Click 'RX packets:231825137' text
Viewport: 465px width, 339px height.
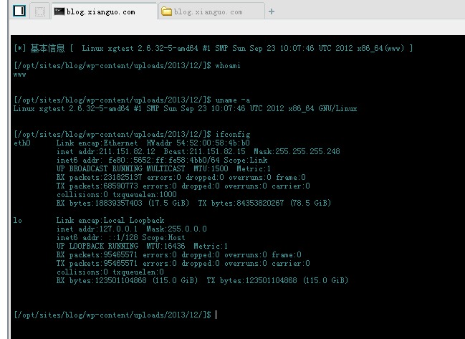(100, 177)
